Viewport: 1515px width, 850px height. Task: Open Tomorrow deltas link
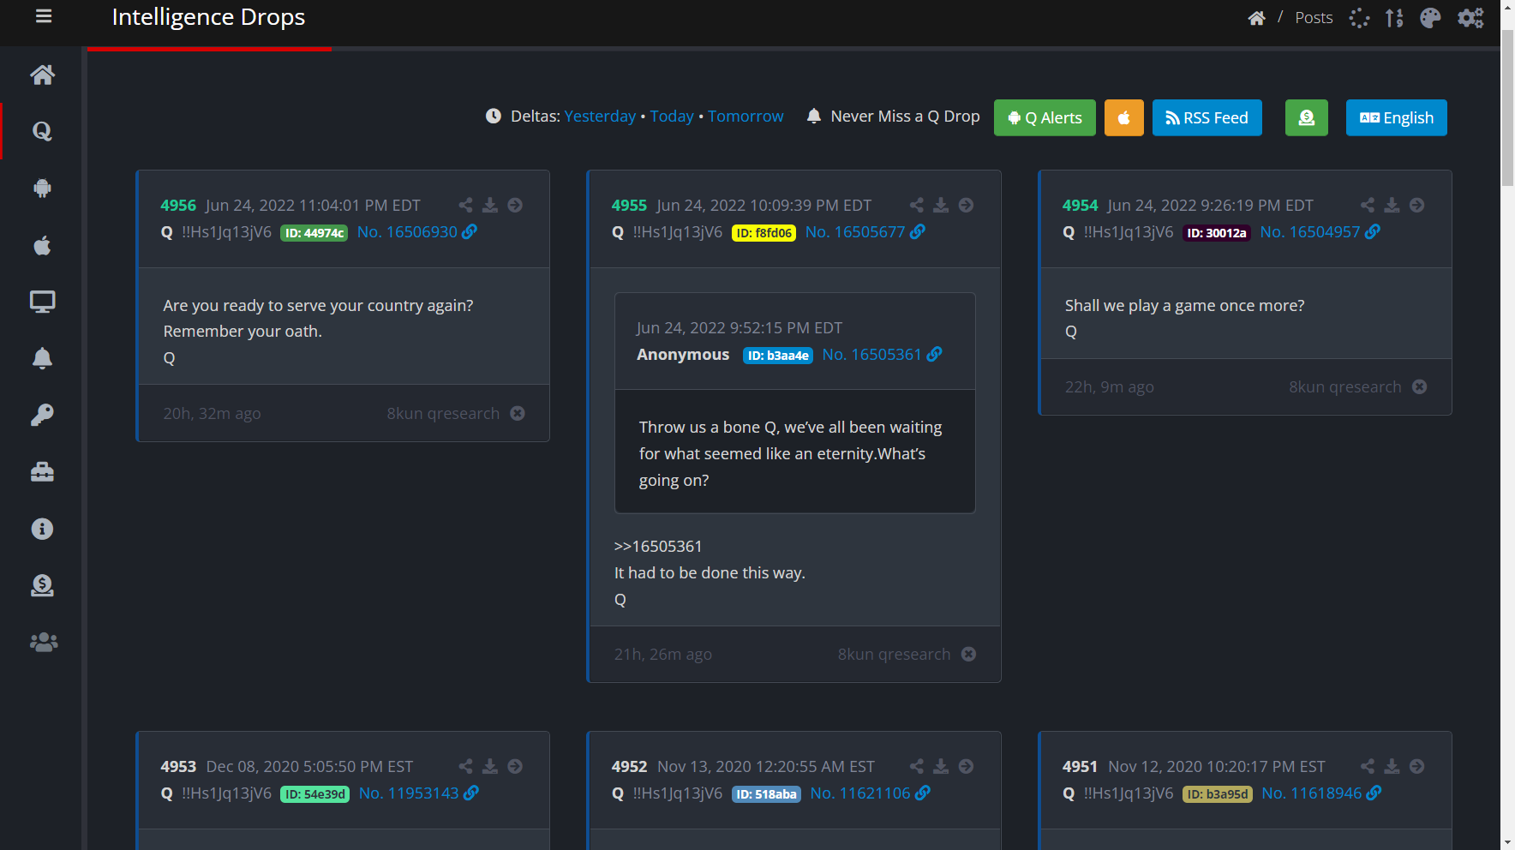pyautogui.click(x=746, y=116)
